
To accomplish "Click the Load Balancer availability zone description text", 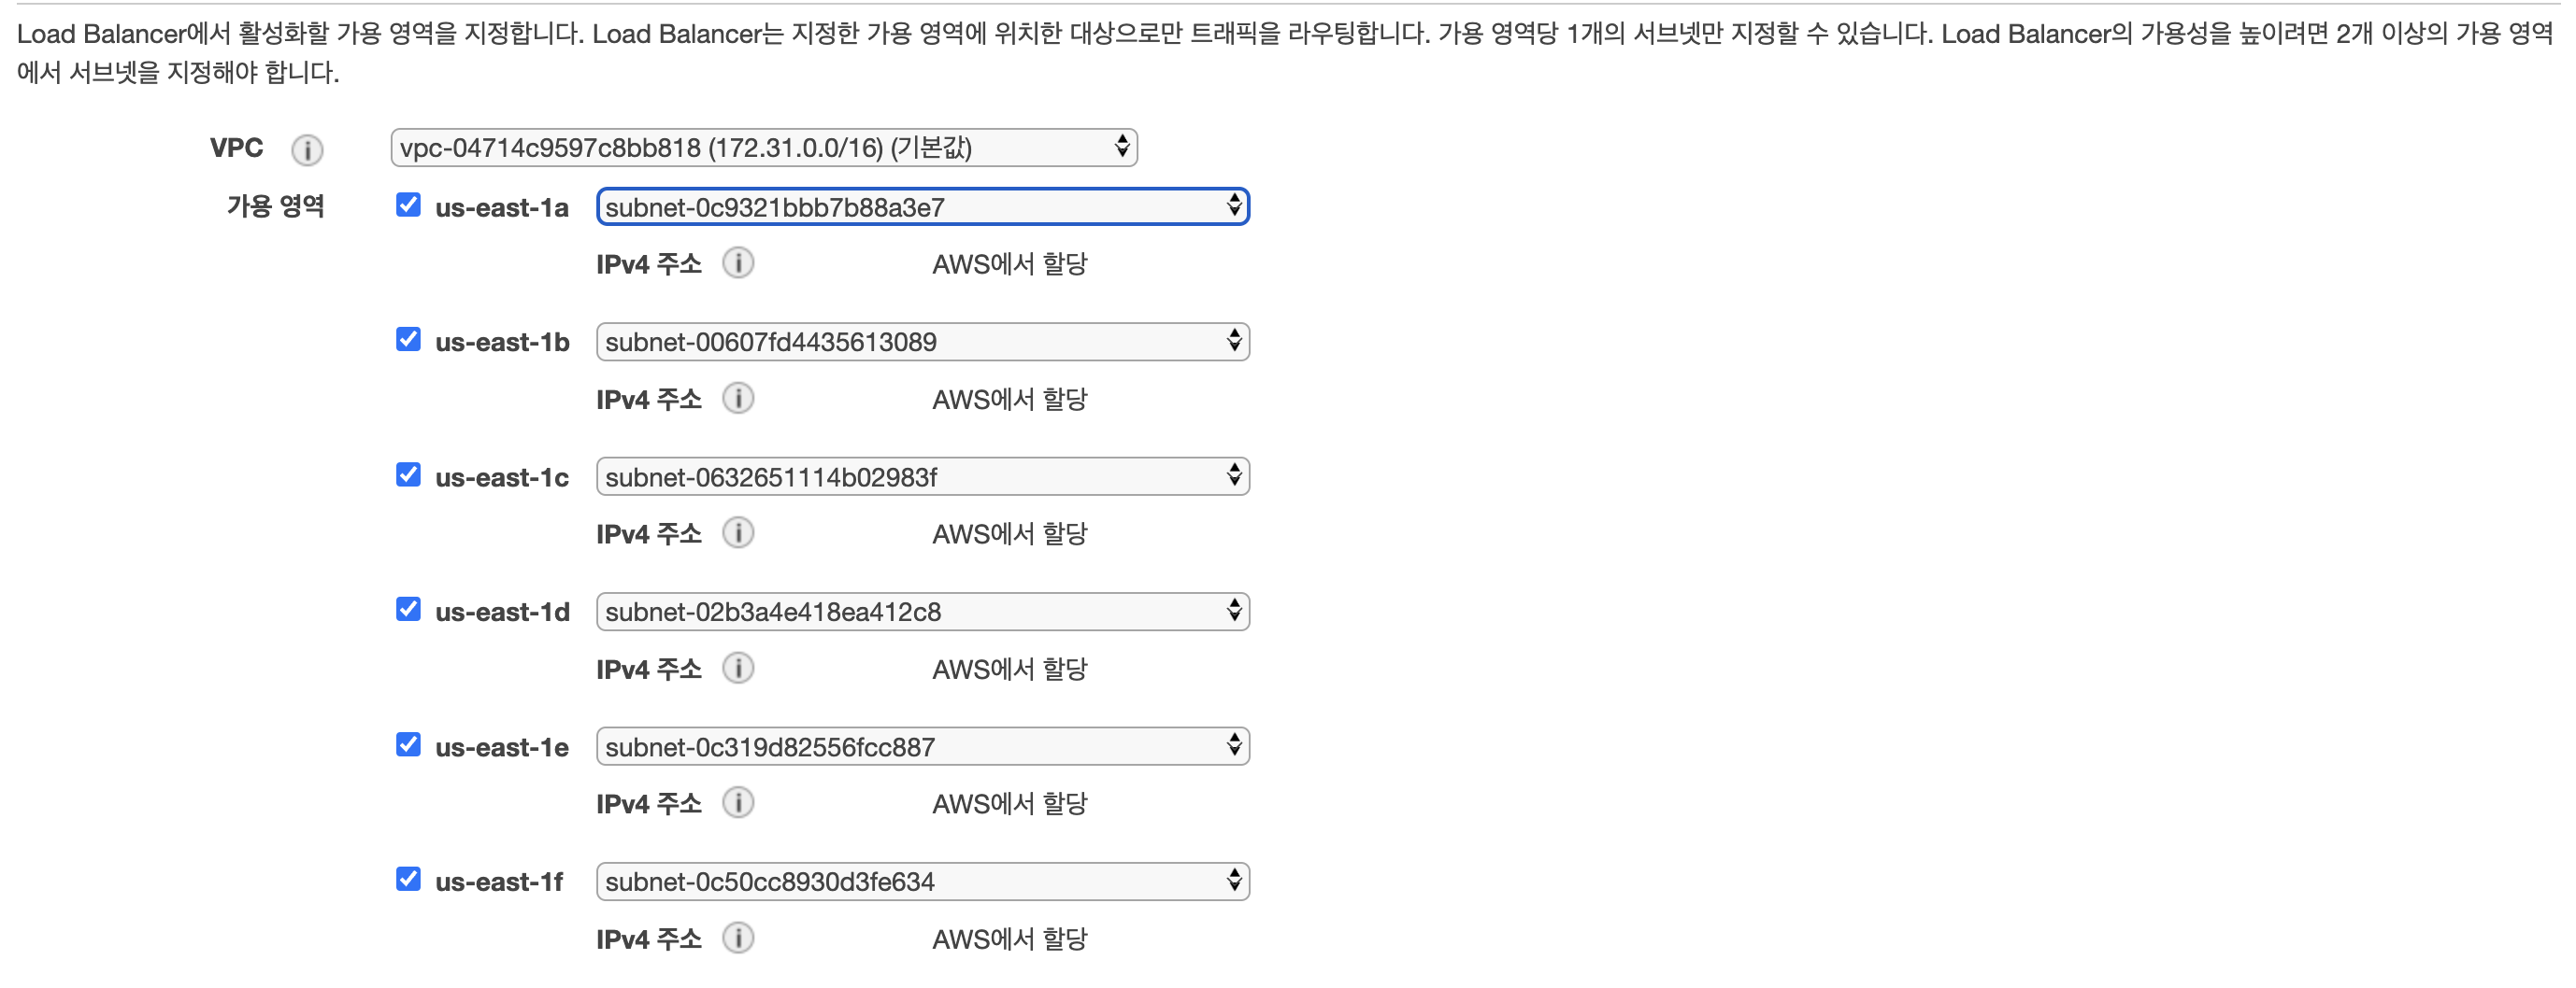I will [x=1286, y=53].
